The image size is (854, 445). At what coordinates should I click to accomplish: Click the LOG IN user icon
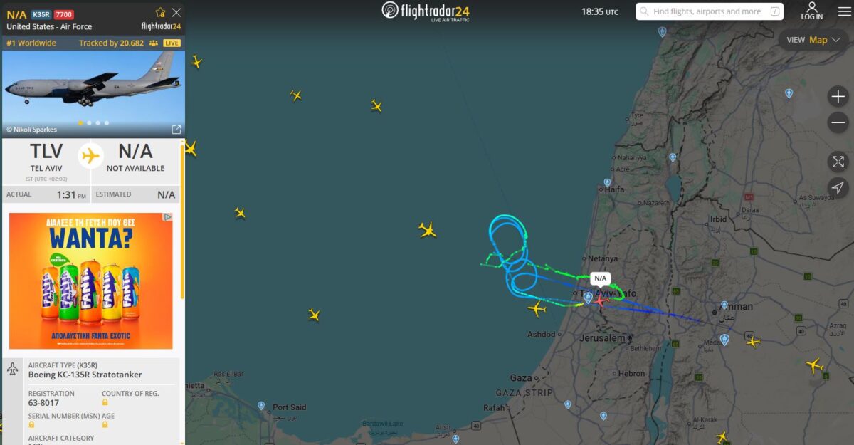click(811, 11)
